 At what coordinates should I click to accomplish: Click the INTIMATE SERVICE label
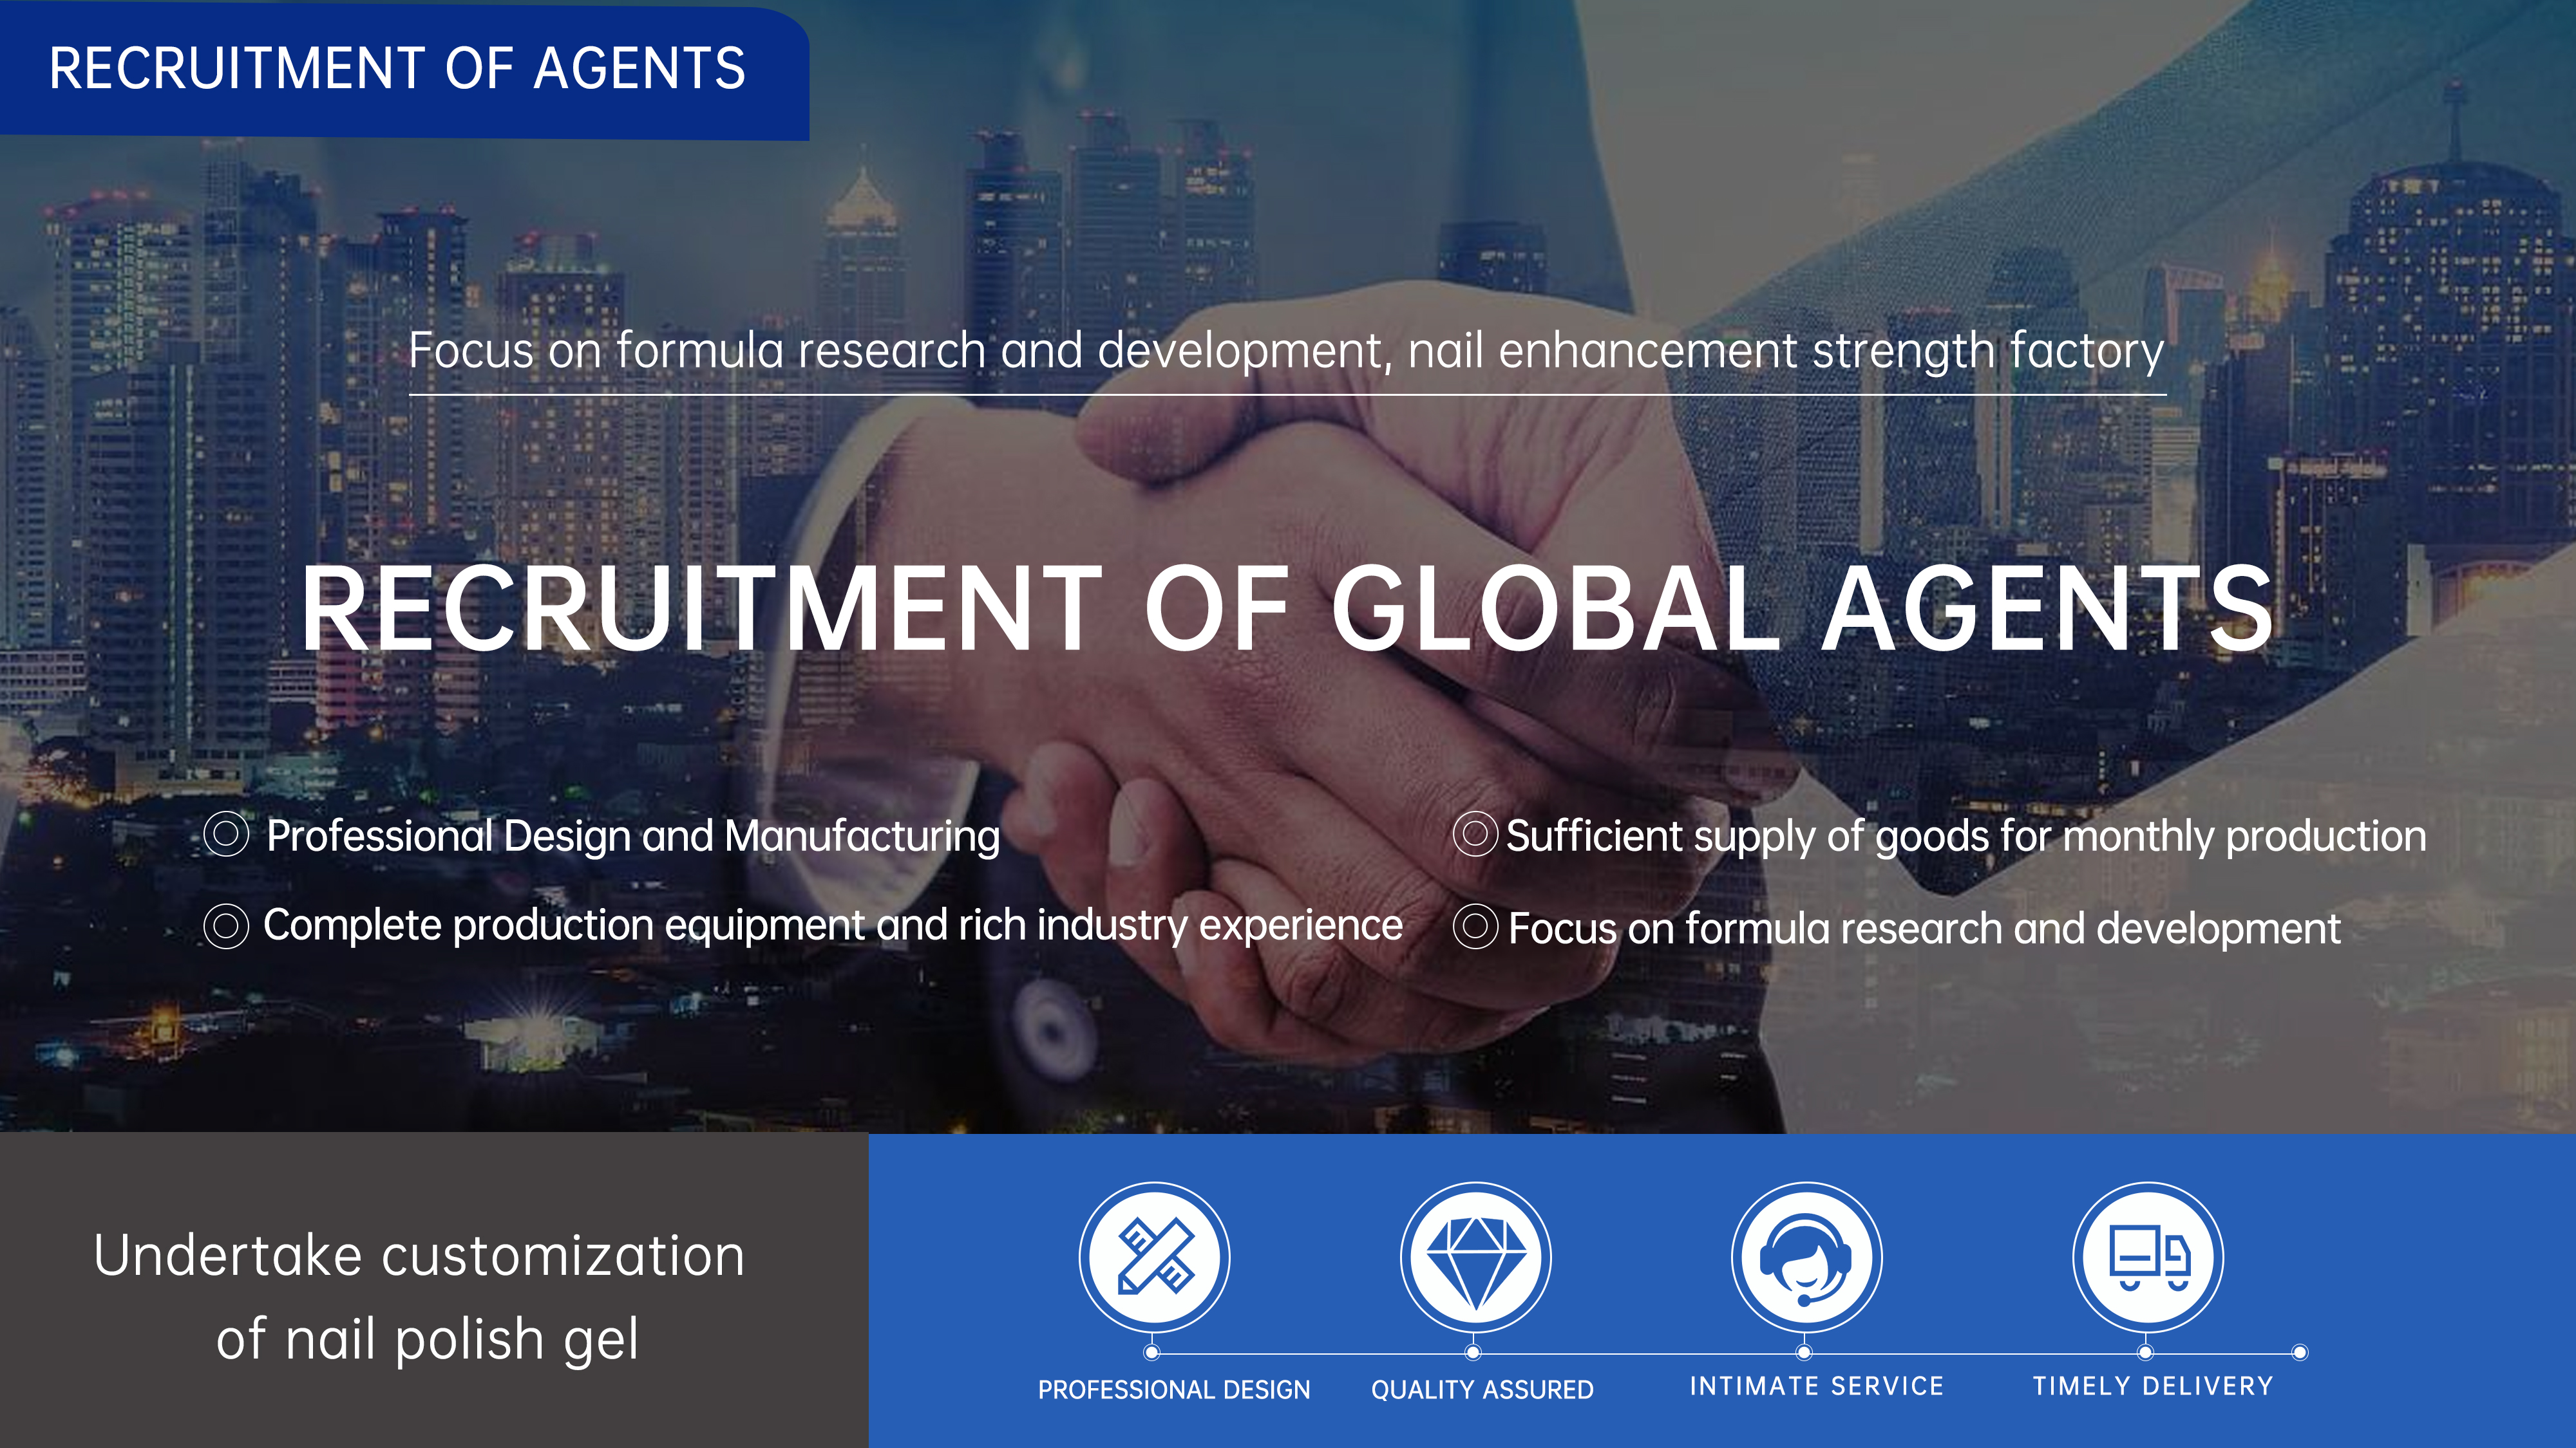(x=1816, y=1386)
